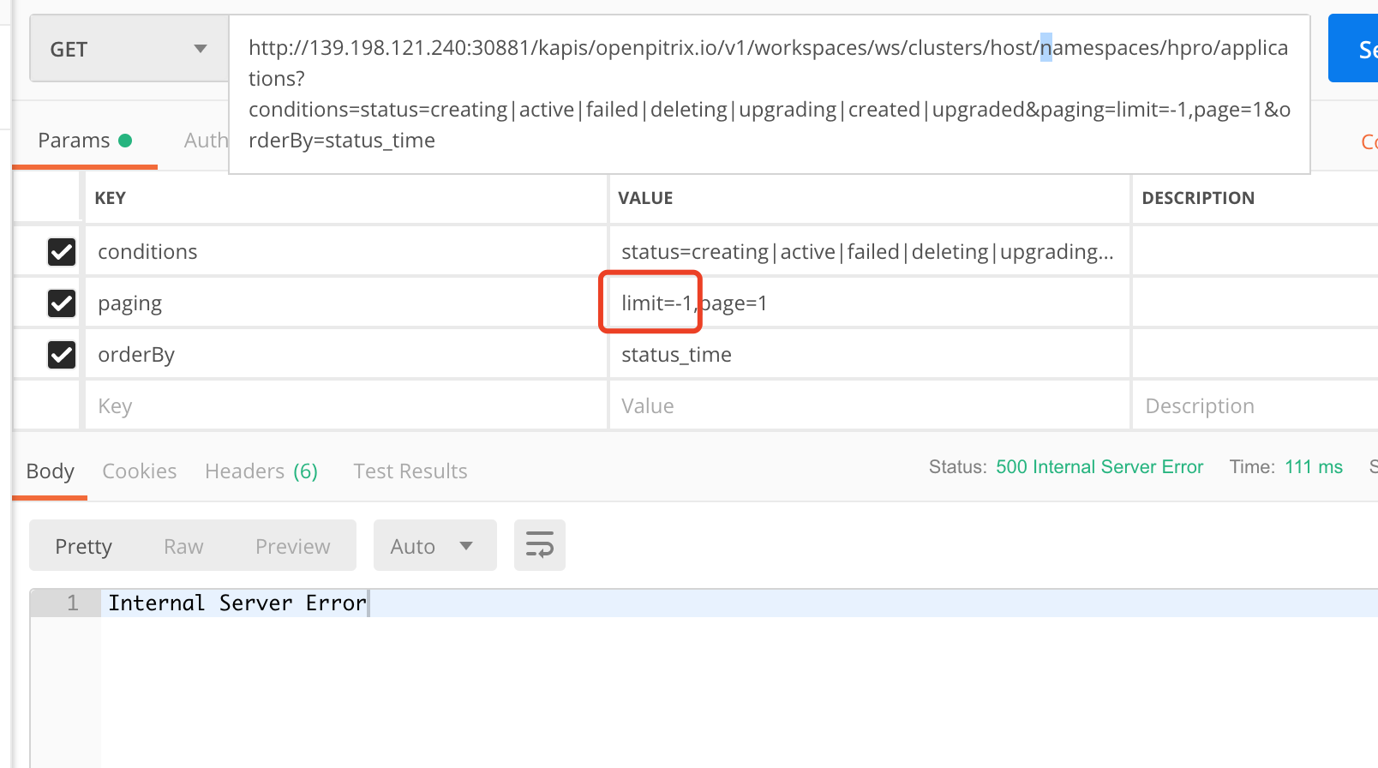Select the Pretty view button
This screenshot has width=1378, height=768.
[84, 546]
